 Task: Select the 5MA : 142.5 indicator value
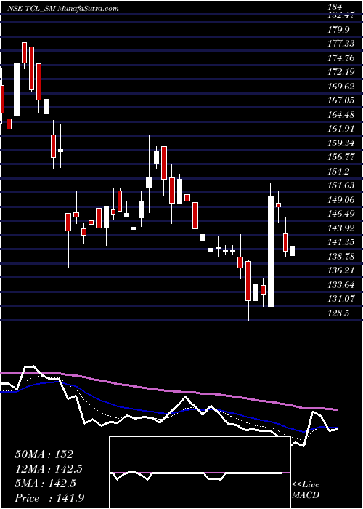click(x=45, y=484)
